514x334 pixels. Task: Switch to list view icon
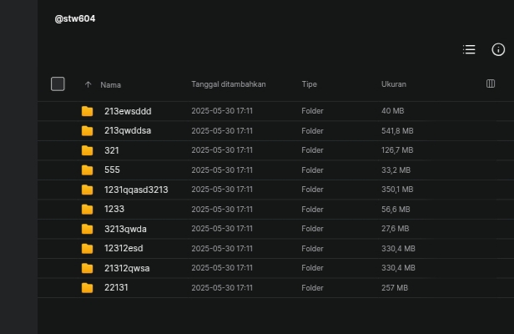(x=469, y=49)
